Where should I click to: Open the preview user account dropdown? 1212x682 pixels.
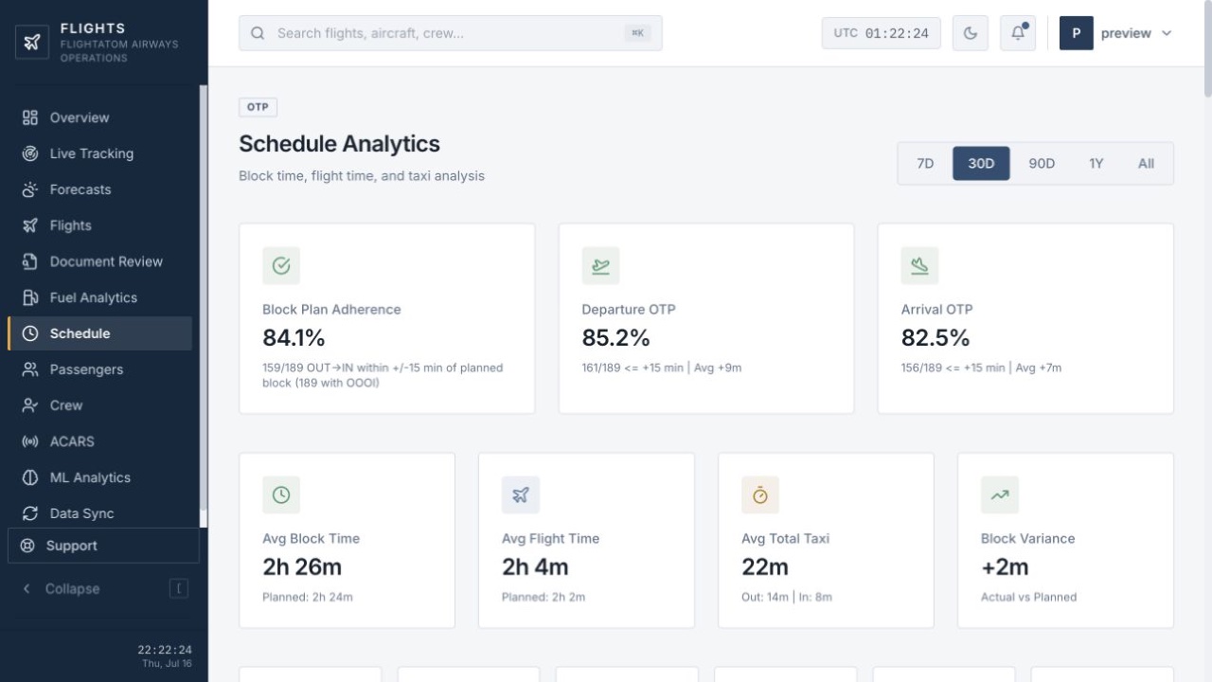tap(1117, 33)
